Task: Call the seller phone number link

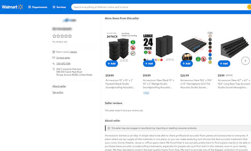Action: pos(63,64)
